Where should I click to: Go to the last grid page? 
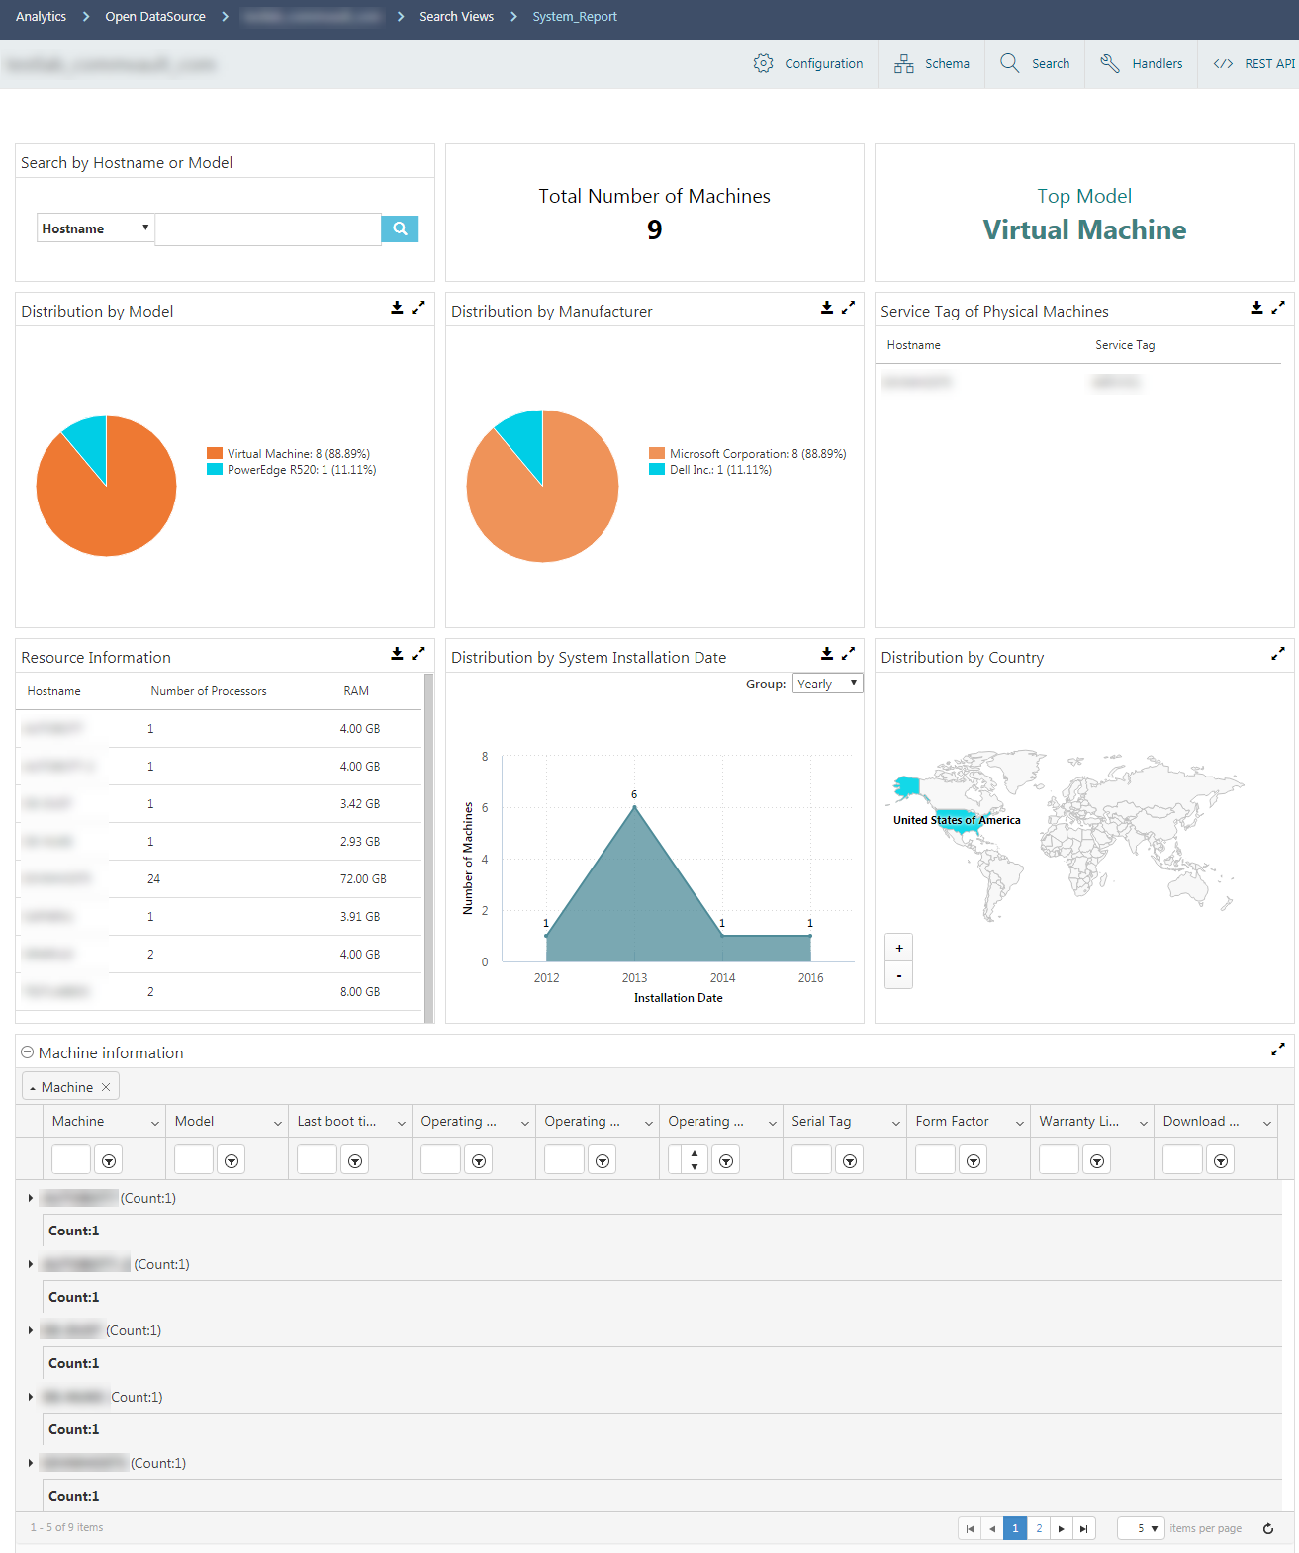[1084, 1528]
